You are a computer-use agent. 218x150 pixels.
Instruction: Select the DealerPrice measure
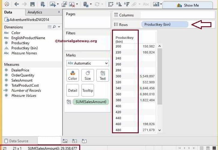click(x=20, y=70)
